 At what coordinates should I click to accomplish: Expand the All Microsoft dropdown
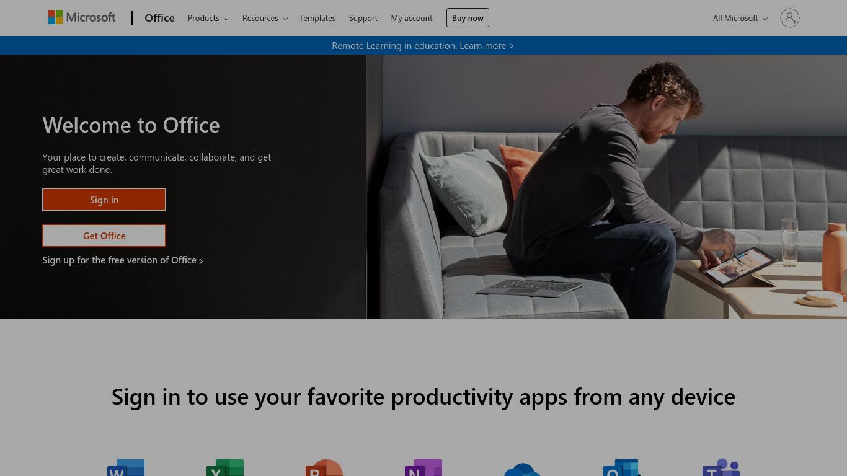[740, 18]
